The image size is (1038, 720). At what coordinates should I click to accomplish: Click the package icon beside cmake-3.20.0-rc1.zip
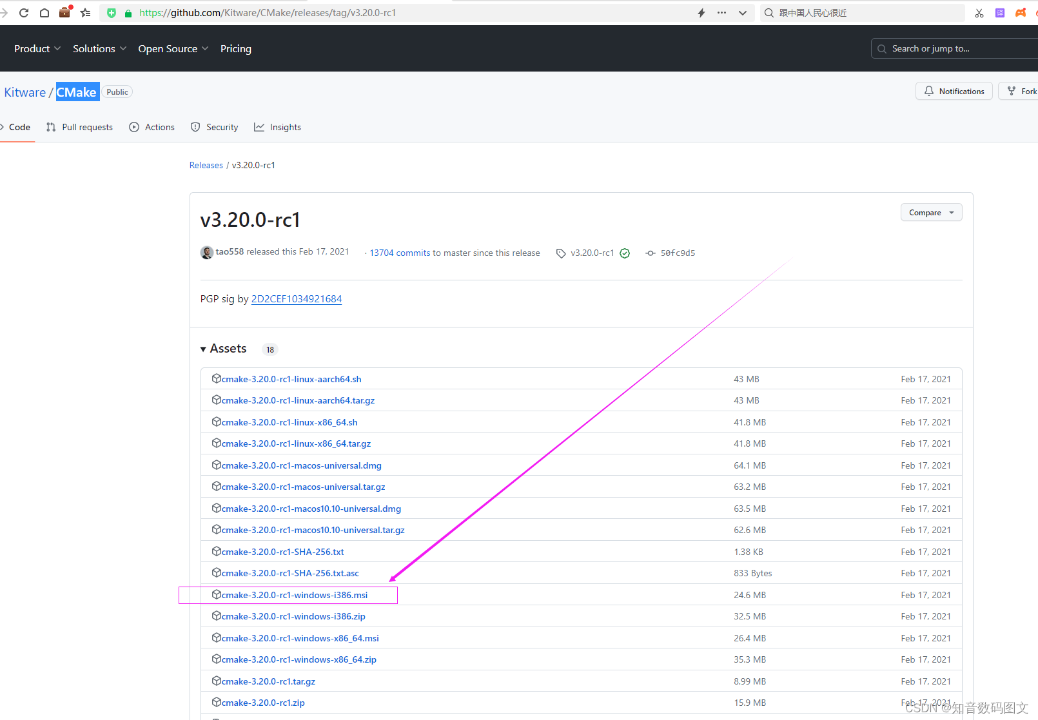pyautogui.click(x=217, y=702)
